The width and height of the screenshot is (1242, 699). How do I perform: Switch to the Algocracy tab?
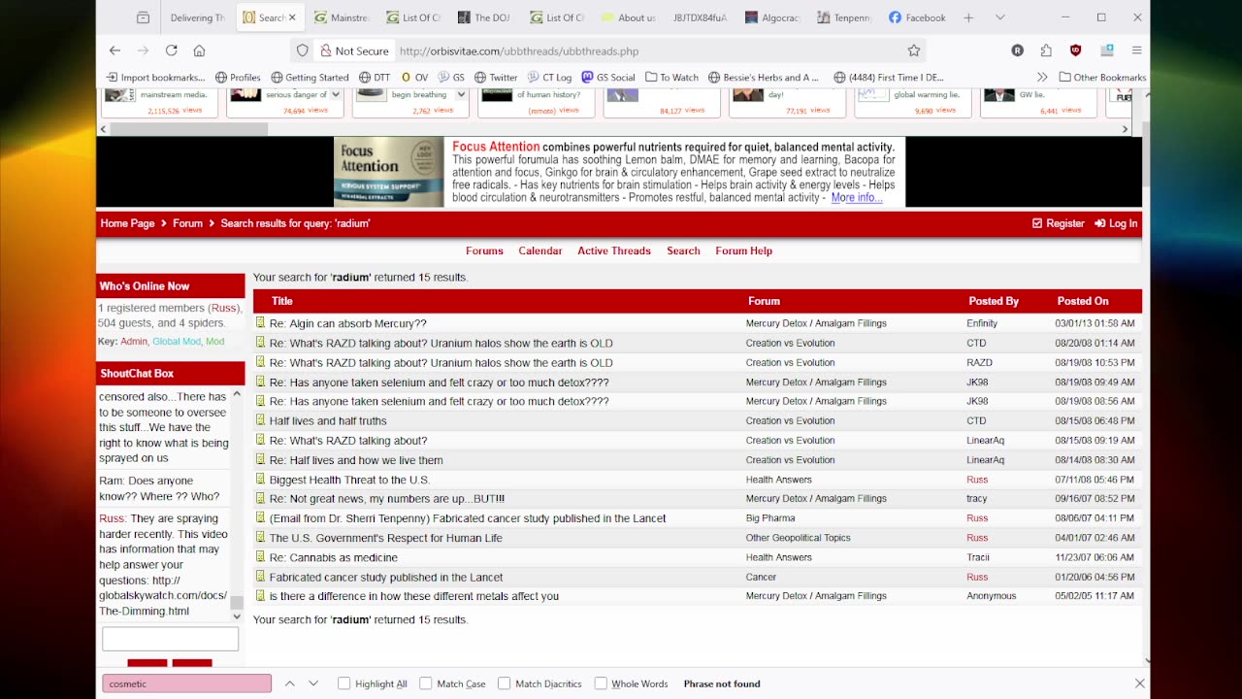(772, 17)
